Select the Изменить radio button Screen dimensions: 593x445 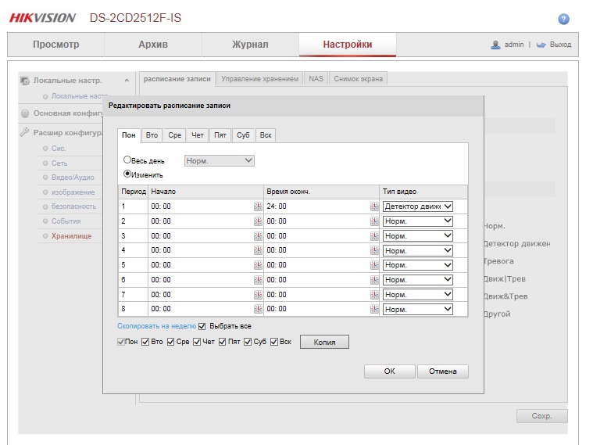(x=127, y=174)
